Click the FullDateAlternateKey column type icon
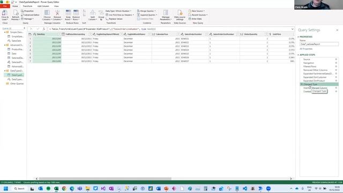The image size is (343, 193). click(63, 34)
